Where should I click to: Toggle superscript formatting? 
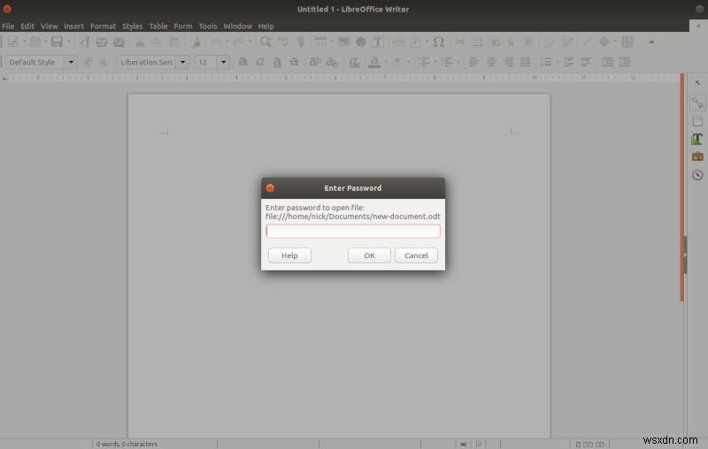click(x=315, y=62)
